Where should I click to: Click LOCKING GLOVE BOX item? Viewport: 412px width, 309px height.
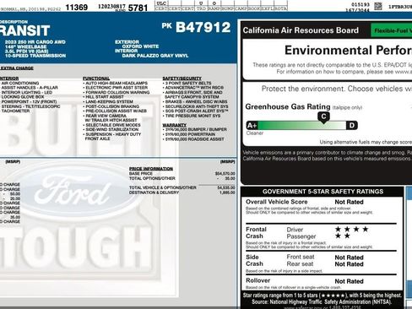click(23, 97)
